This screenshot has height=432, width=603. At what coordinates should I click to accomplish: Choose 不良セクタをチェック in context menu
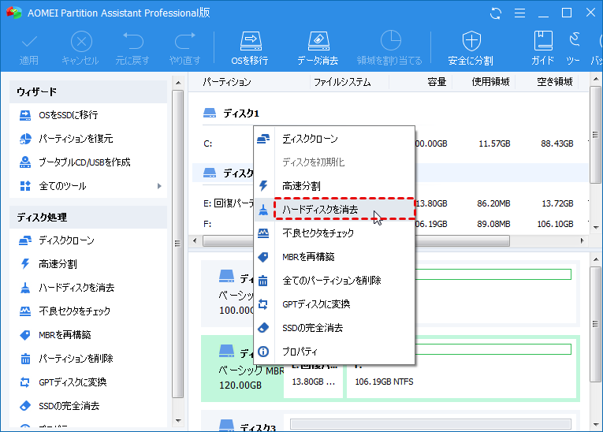[x=334, y=233]
